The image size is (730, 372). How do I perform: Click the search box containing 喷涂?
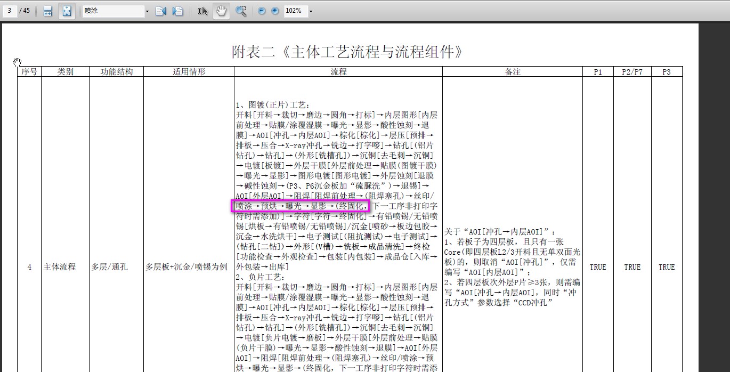tap(113, 11)
